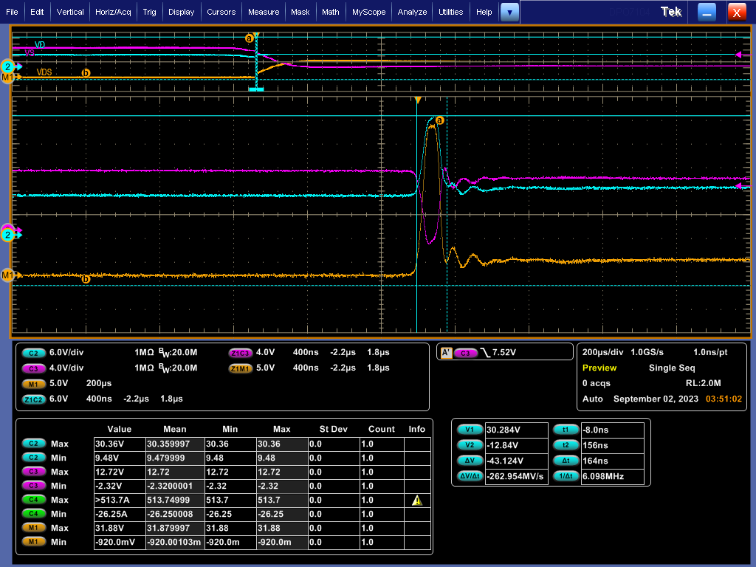Open the Vertical menu
756x567 pixels.
click(70, 12)
